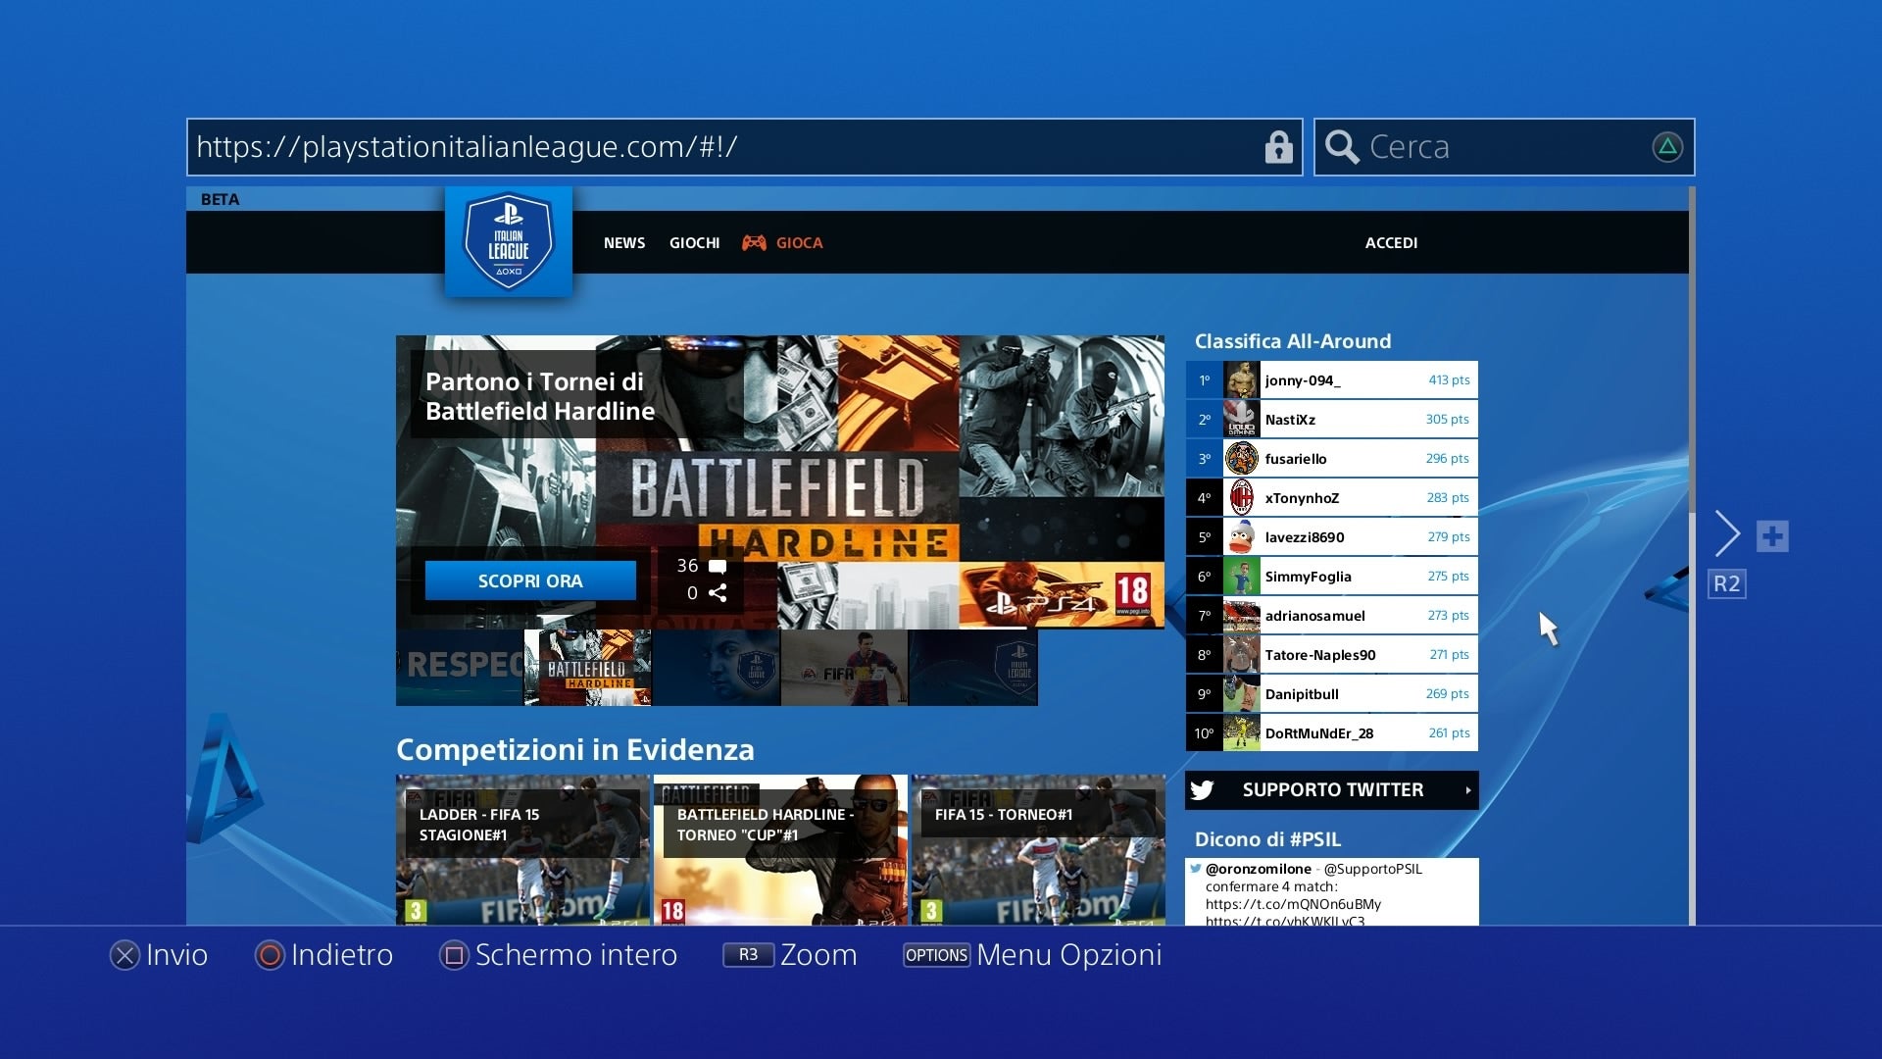Image resolution: width=1882 pixels, height=1059 pixels.
Task: Open FIFA 15 - TORNEO#1 card
Action: [1038, 850]
